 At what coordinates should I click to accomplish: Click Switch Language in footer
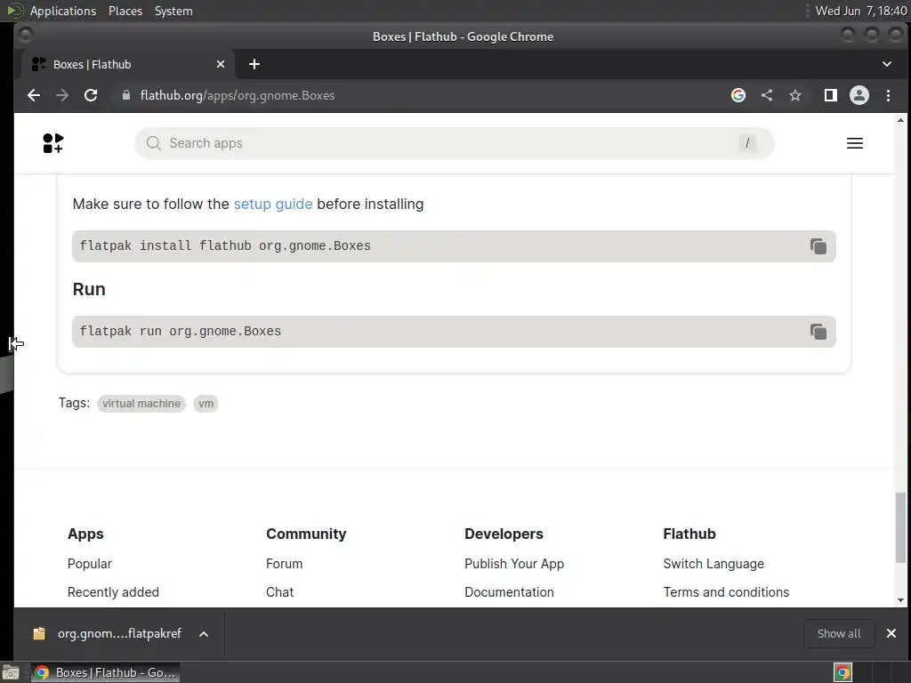[x=713, y=563]
